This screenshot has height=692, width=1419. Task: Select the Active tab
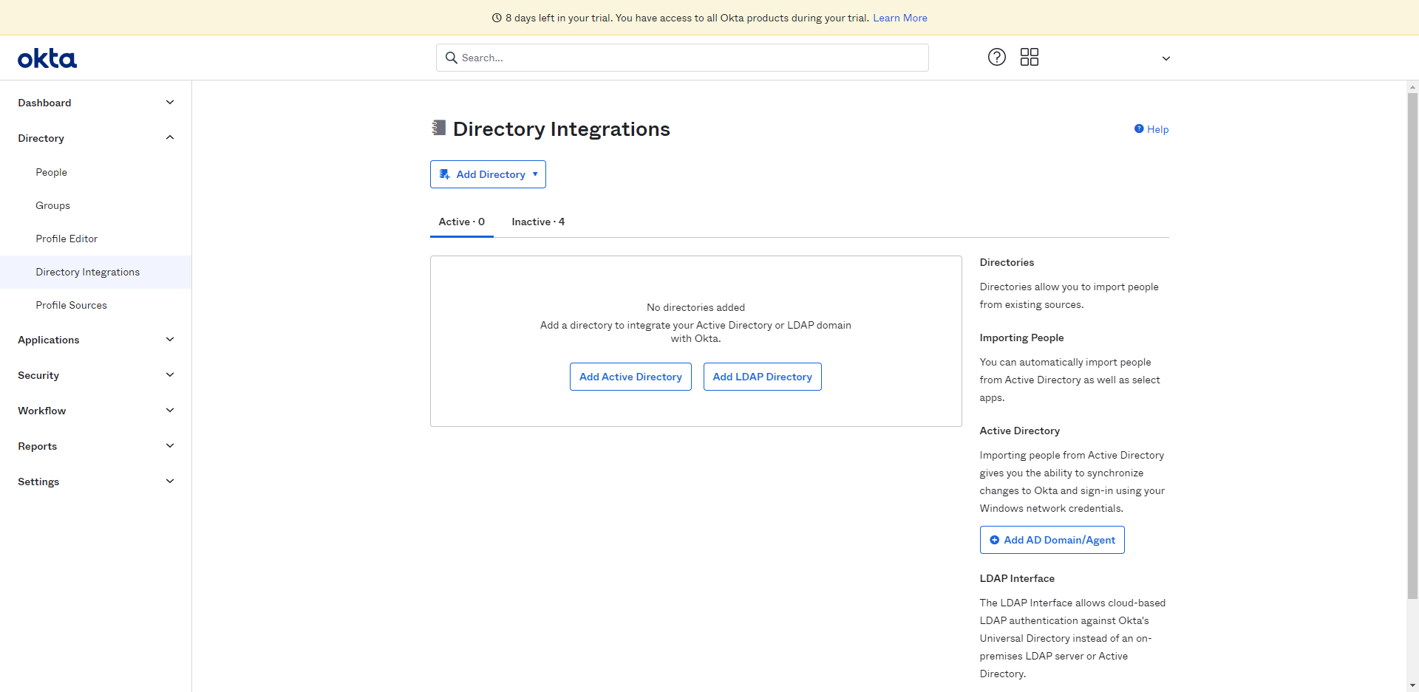(x=462, y=222)
